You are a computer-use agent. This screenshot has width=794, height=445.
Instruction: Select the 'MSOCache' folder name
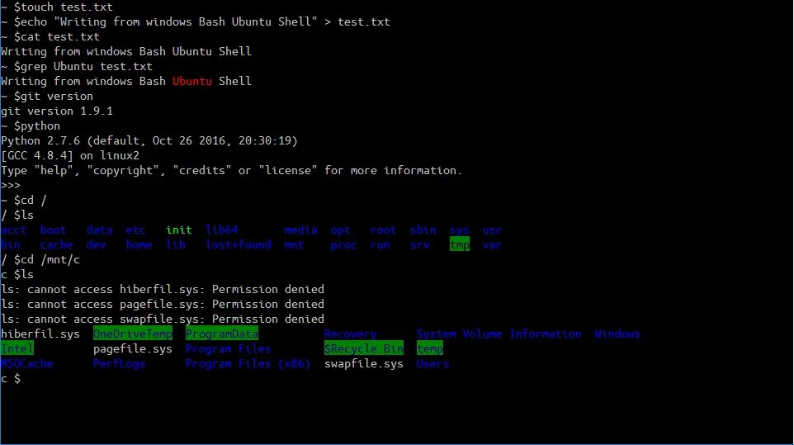point(27,363)
